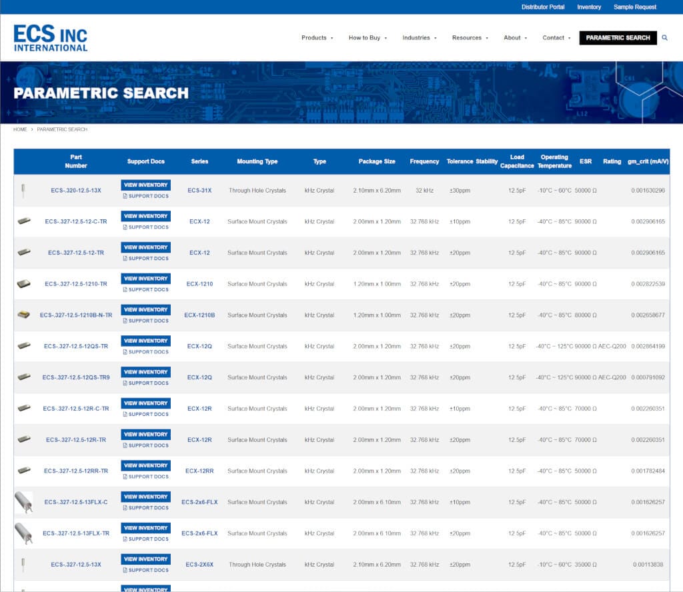Click the ECS Inc International logo
The image size is (683, 592).
pos(51,38)
